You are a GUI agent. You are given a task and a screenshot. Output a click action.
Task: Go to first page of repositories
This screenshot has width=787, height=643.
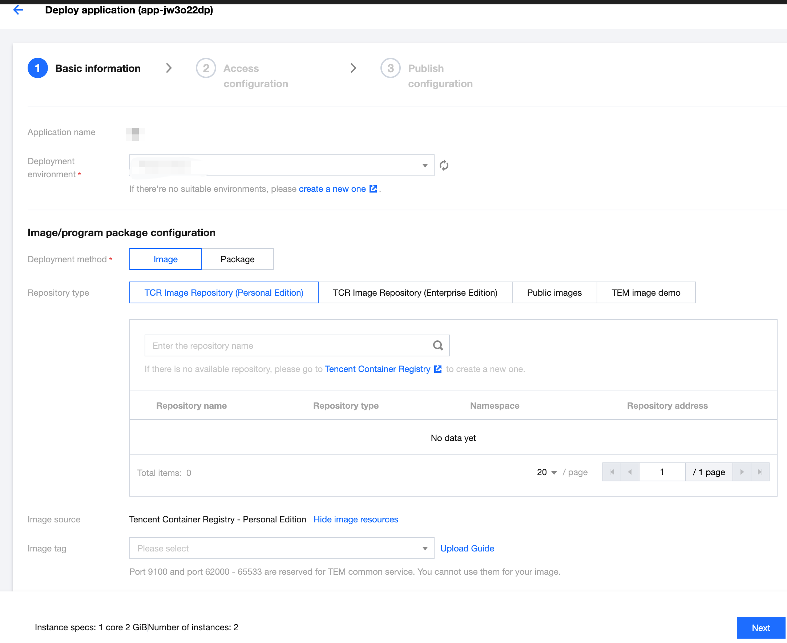coord(612,472)
